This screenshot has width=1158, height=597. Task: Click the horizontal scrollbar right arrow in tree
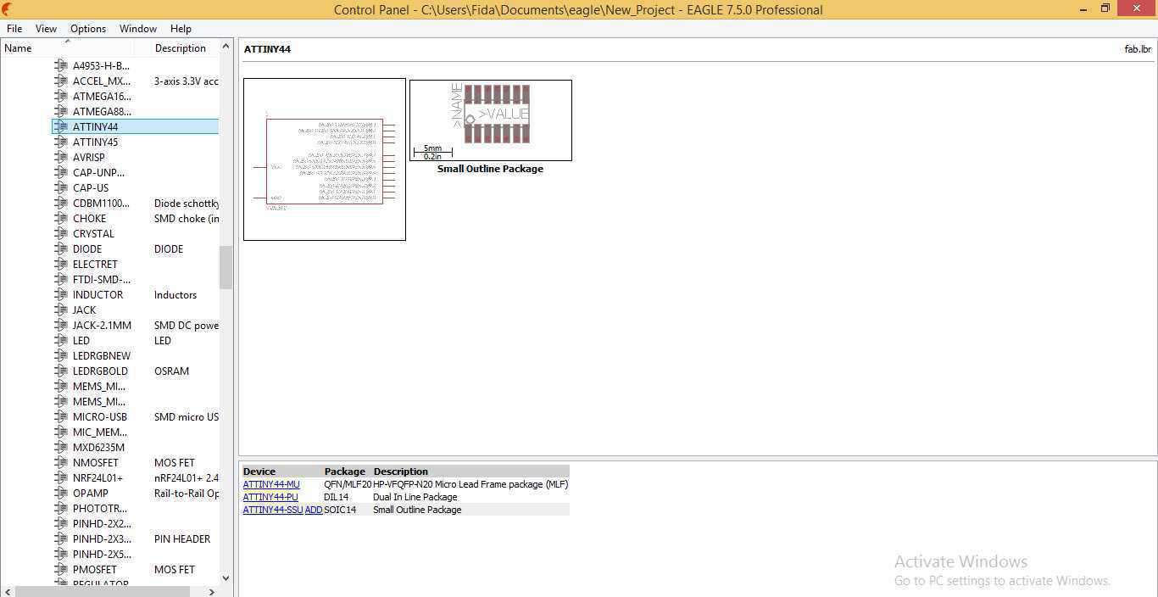pyautogui.click(x=212, y=591)
